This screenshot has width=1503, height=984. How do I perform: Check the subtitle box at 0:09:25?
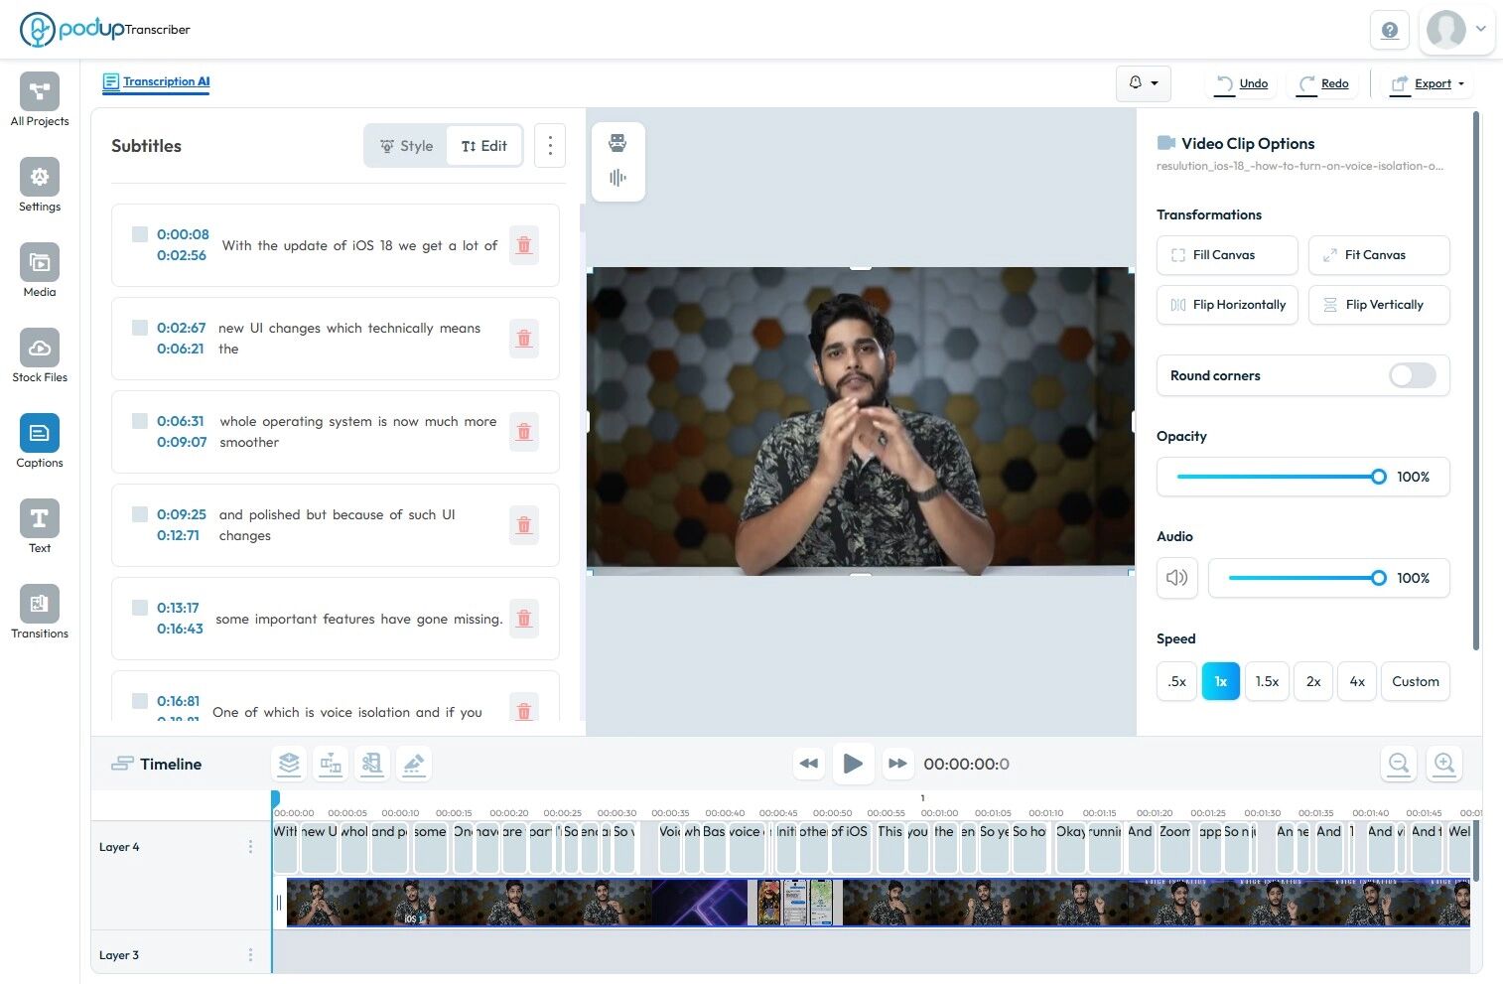pos(140,514)
